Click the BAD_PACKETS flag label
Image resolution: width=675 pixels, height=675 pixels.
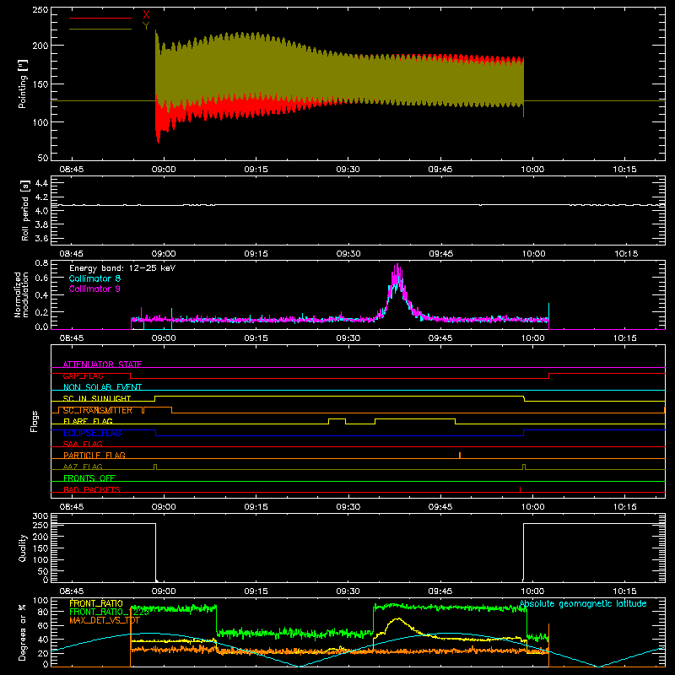92,489
